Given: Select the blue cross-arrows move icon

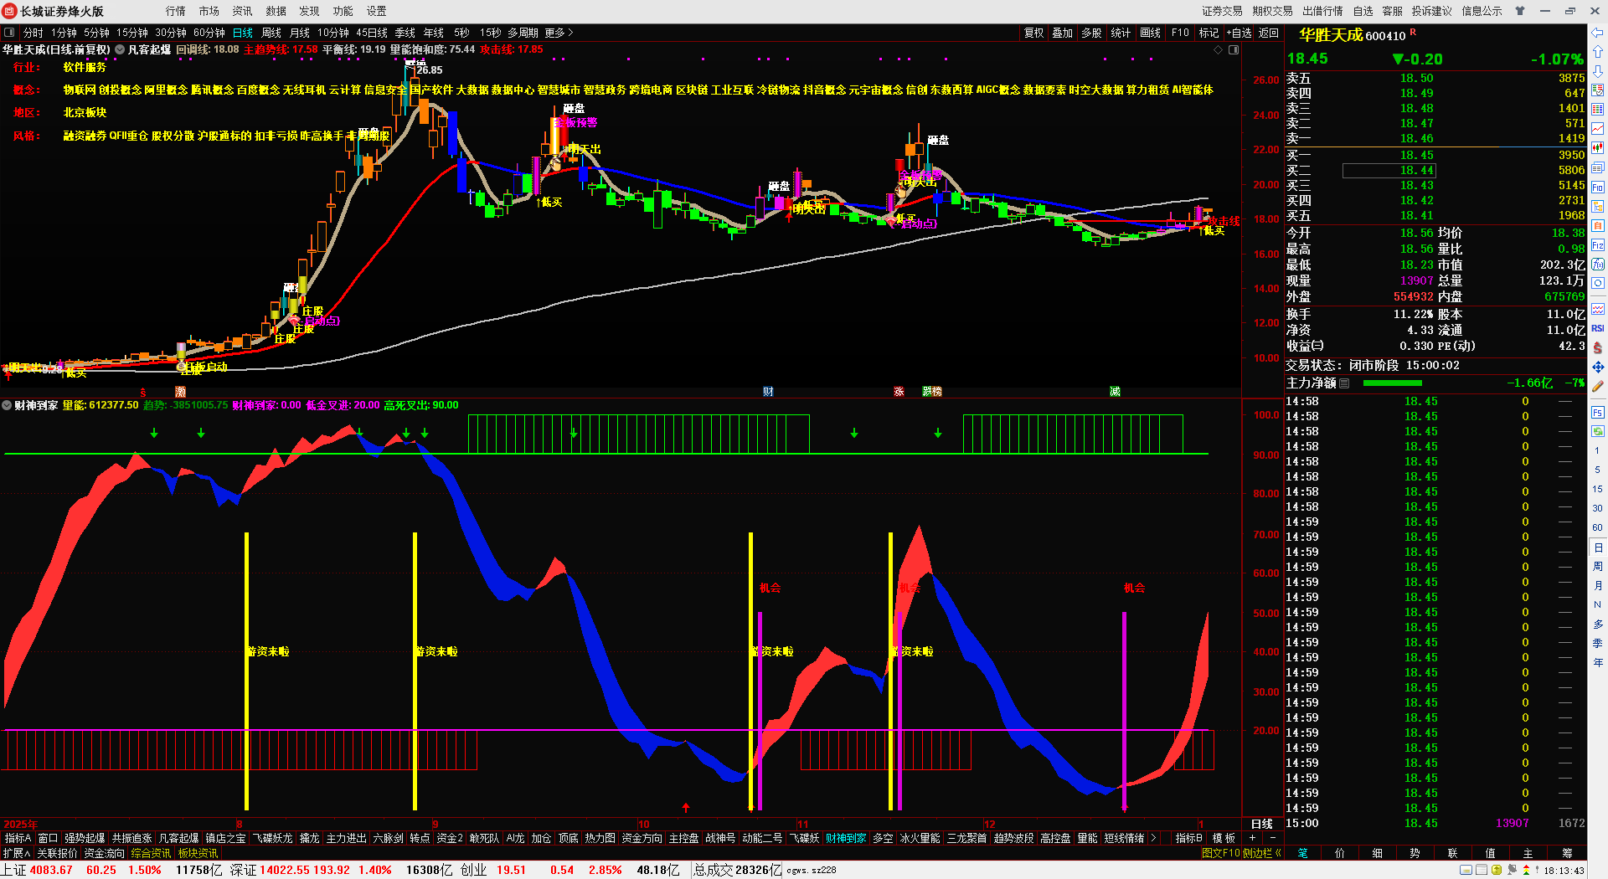Looking at the screenshot, I should [x=1598, y=367].
